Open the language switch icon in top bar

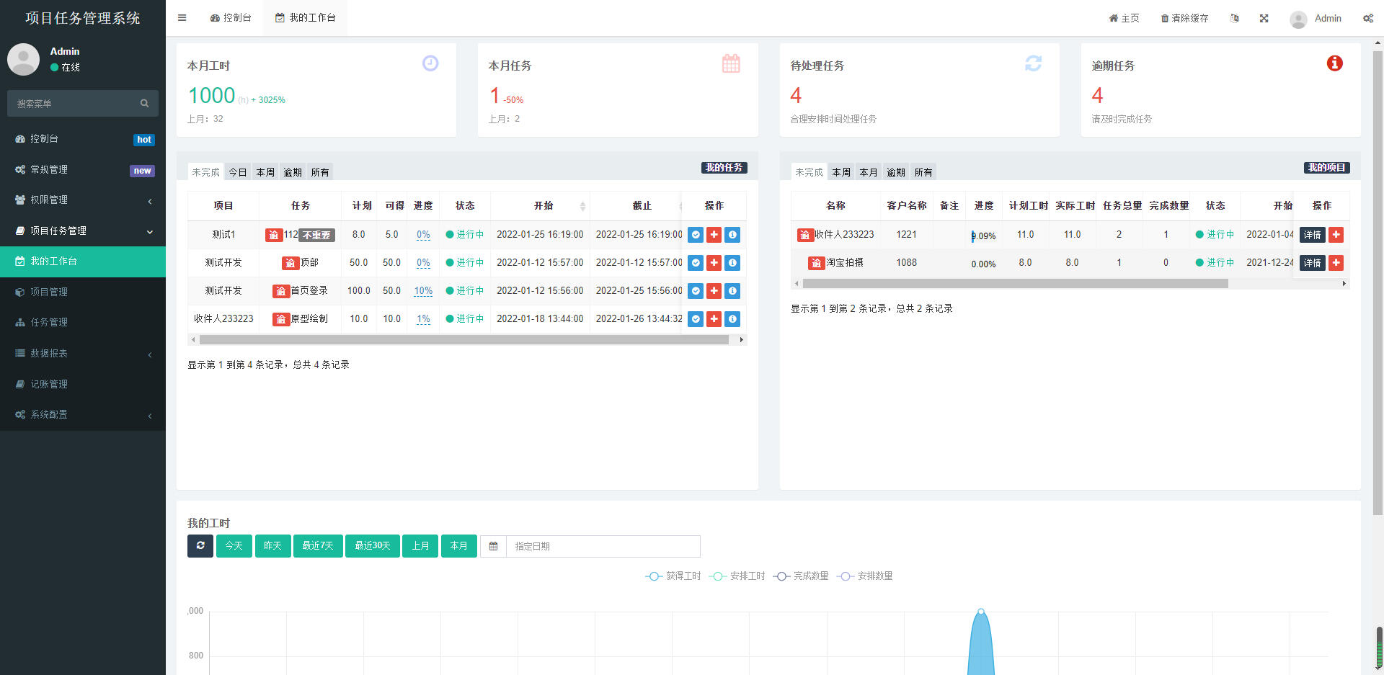coord(1234,18)
